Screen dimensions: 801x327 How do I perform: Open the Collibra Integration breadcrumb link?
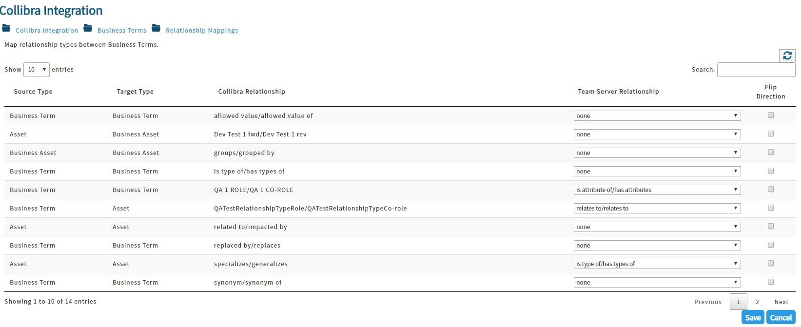(47, 30)
